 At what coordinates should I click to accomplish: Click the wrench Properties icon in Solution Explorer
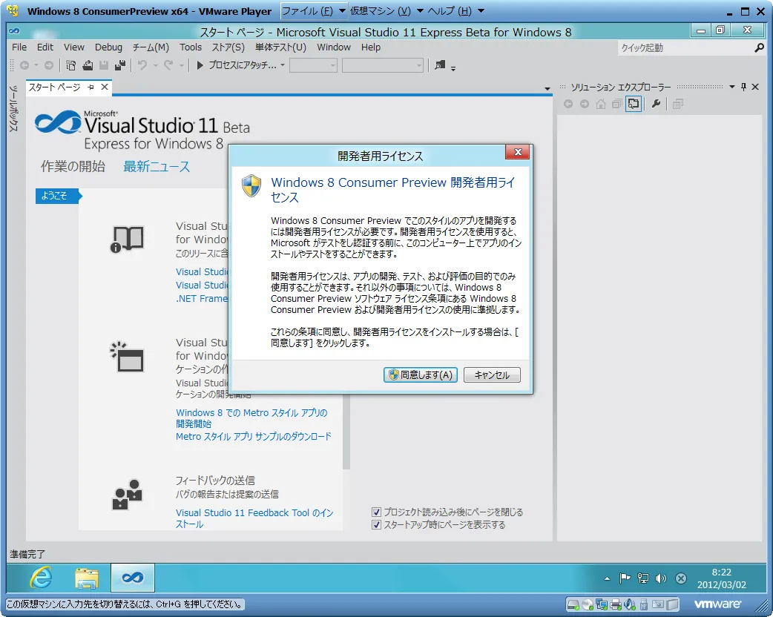[656, 105]
